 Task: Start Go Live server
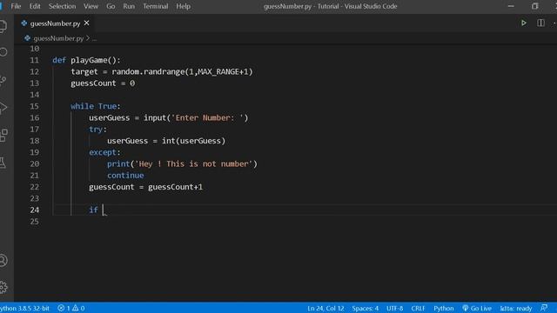[477, 308]
